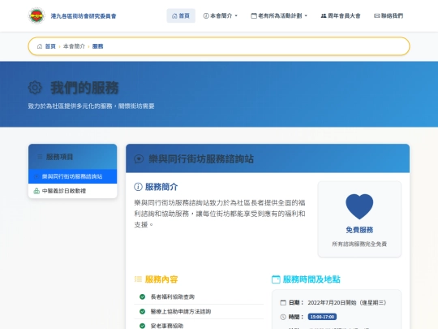Image resolution: width=438 pixels, height=329 pixels.
Task: Click check icon beside 醫療上協助申請方法諮詢
Action: [x=142, y=311]
